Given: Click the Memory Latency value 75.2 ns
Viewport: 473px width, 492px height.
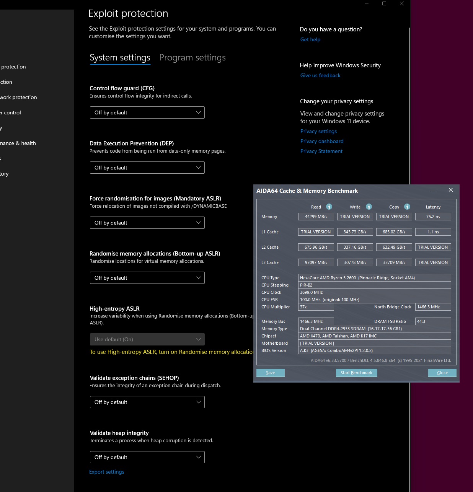Looking at the screenshot, I should 433,217.
